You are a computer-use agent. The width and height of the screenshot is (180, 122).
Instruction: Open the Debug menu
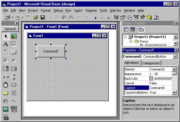coord(58,10)
